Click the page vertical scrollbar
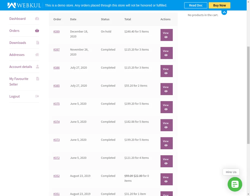Viewport: 250px width, 196px height. pyautogui.click(x=248, y=95)
